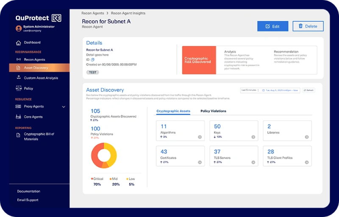Open the date range picker field

(280, 90)
